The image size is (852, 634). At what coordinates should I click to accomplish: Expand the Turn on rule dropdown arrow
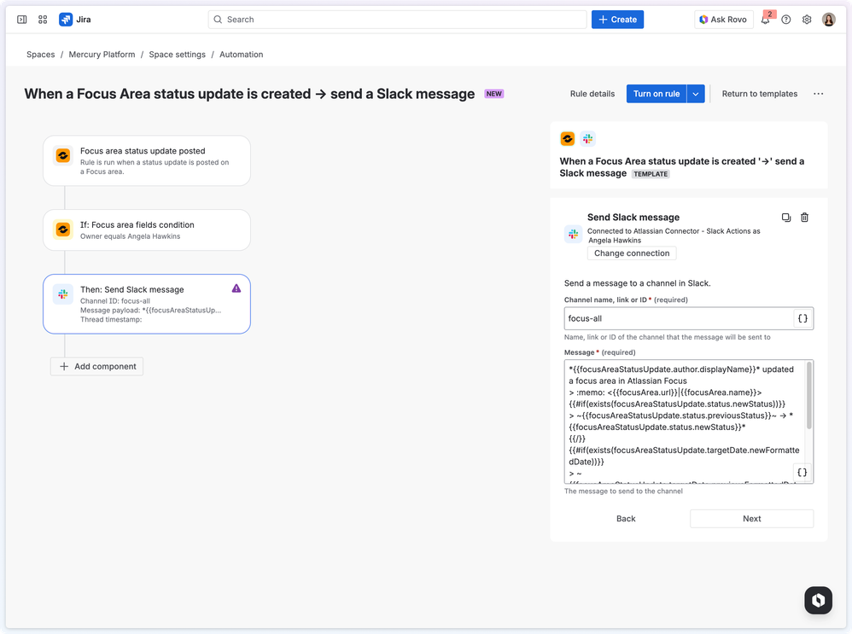pyautogui.click(x=696, y=94)
